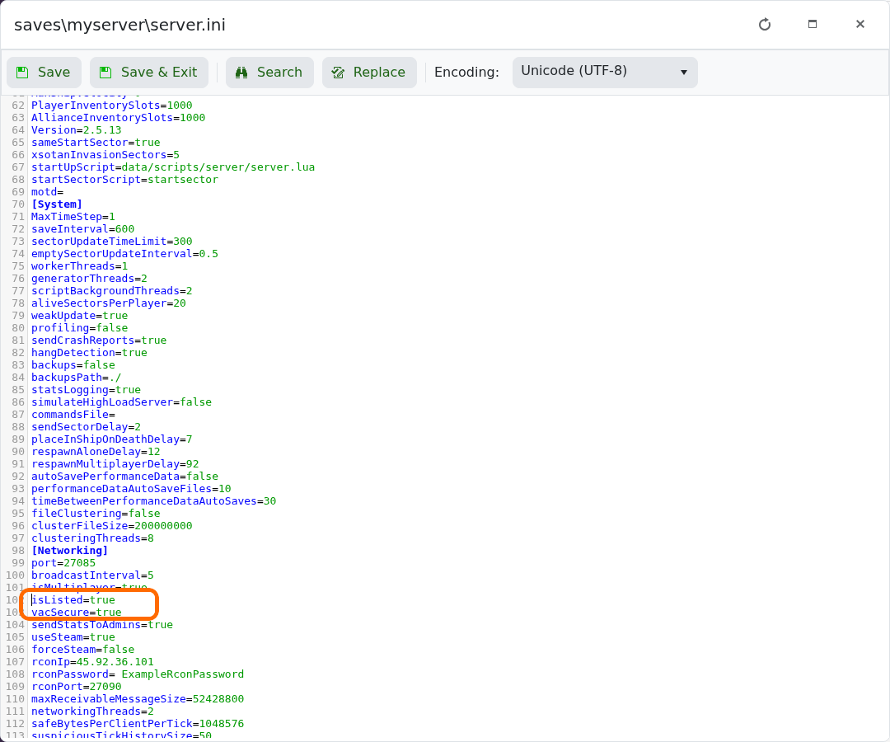This screenshot has width=890, height=742.
Task: Click the maximize window icon
Action: (x=813, y=25)
